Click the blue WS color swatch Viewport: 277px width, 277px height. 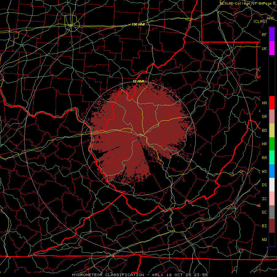click(x=272, y=171)
